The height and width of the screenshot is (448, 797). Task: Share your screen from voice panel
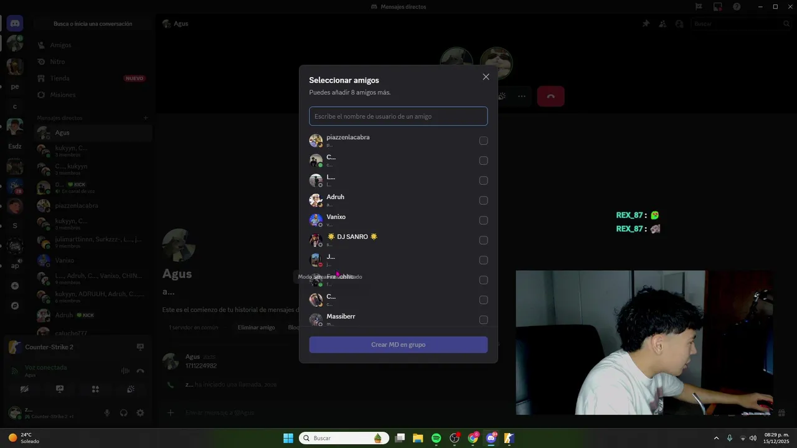click(x=60, y=389)
